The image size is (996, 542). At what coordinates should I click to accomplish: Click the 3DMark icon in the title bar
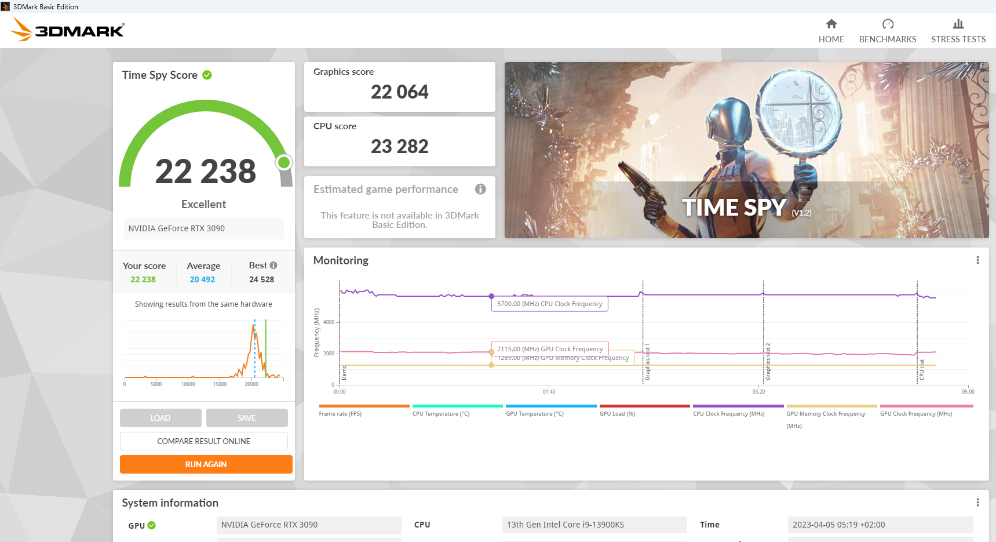[x=6, y=6]
